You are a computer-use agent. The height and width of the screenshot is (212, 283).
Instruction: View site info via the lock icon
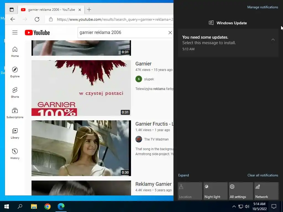[x=51, y=19]
